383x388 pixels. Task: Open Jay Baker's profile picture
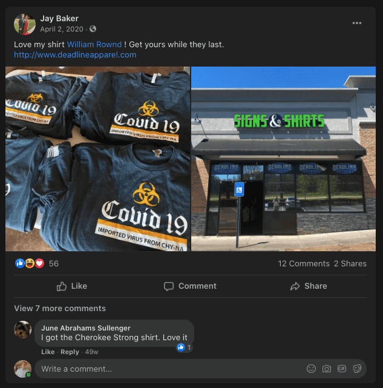coord(24,24)
